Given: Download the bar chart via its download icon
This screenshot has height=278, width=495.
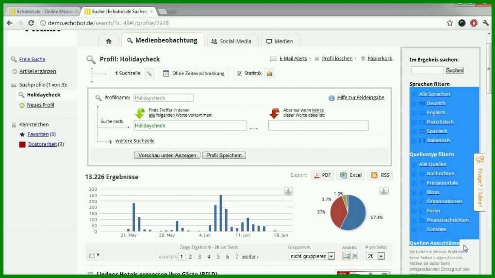Looking at the screenshot, I should pos(288,191).
